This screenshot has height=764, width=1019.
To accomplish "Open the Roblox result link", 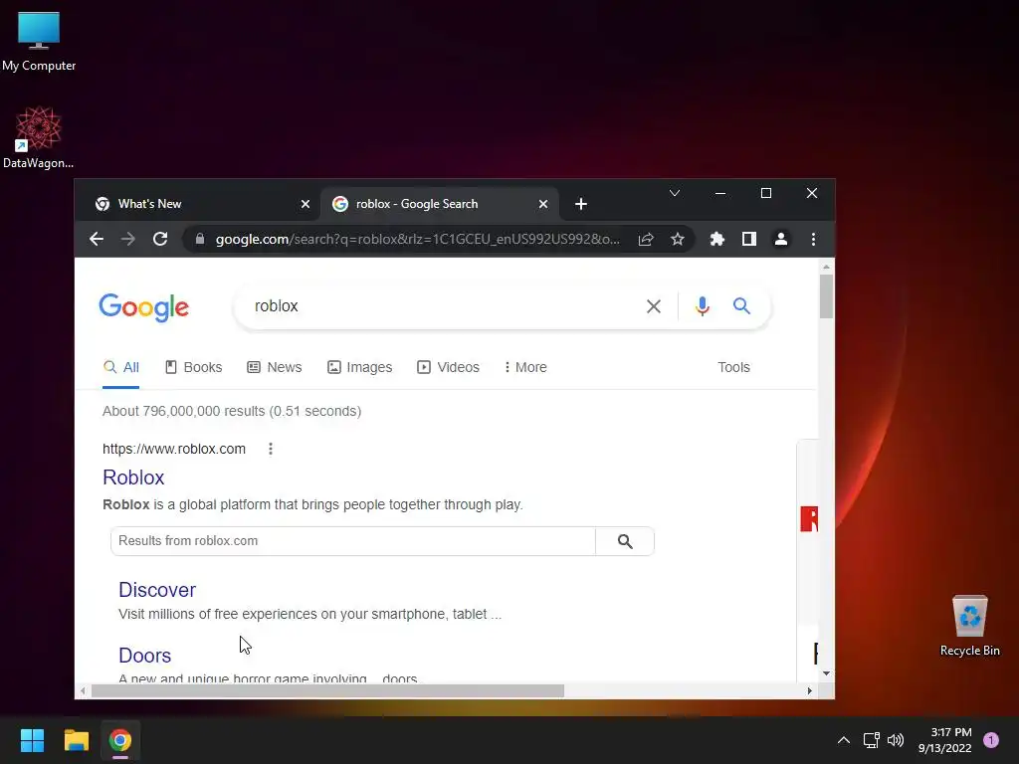I will [133, 477].
